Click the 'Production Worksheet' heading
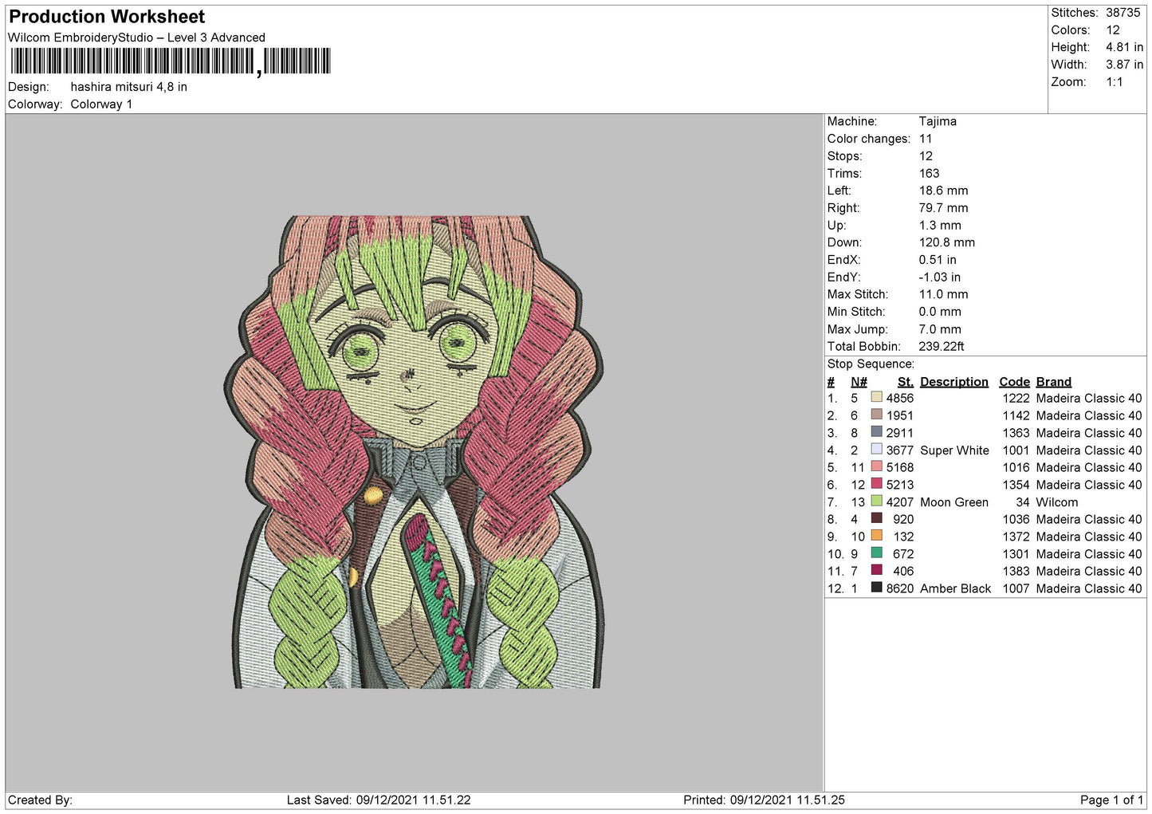 point(107,17)
